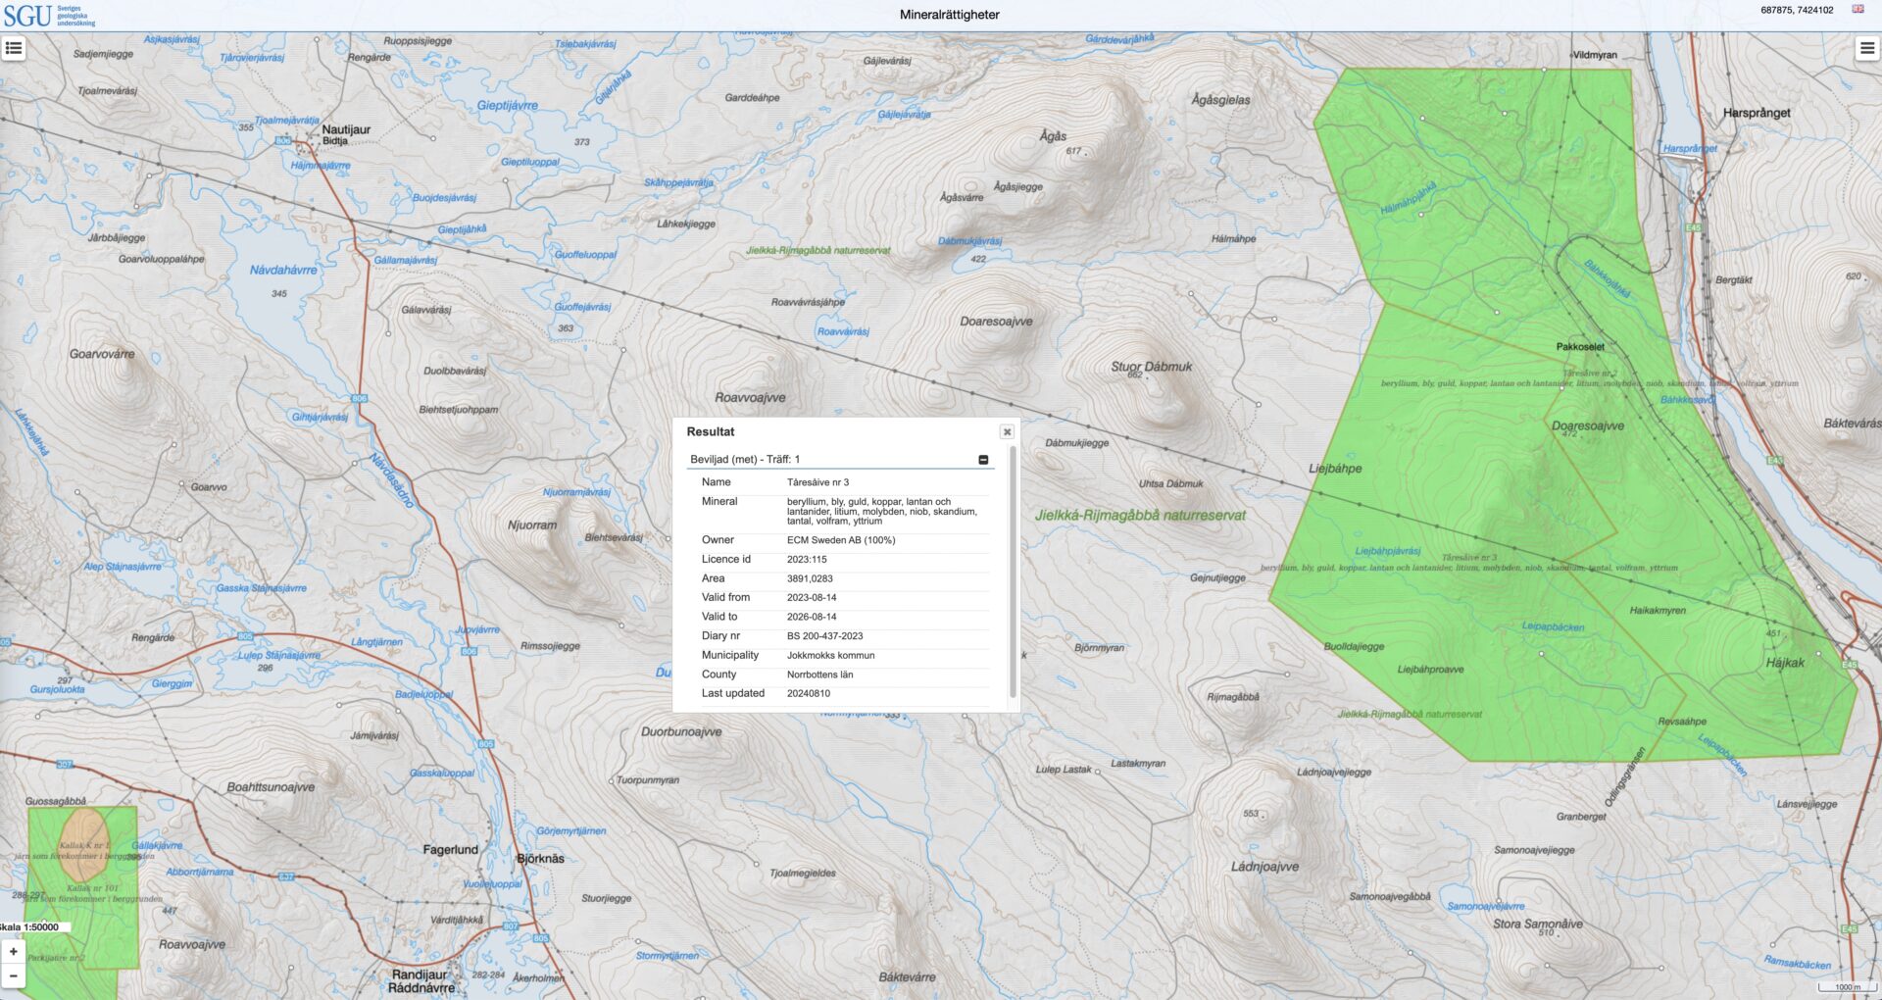Select diary number 'BS 200-437-2023'
The image size is (1882, 1000).
[x=824, y=636]
